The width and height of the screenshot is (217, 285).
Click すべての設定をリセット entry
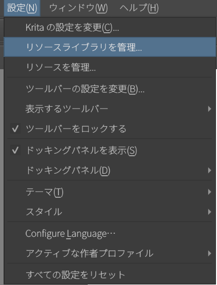tap(110, 275)
